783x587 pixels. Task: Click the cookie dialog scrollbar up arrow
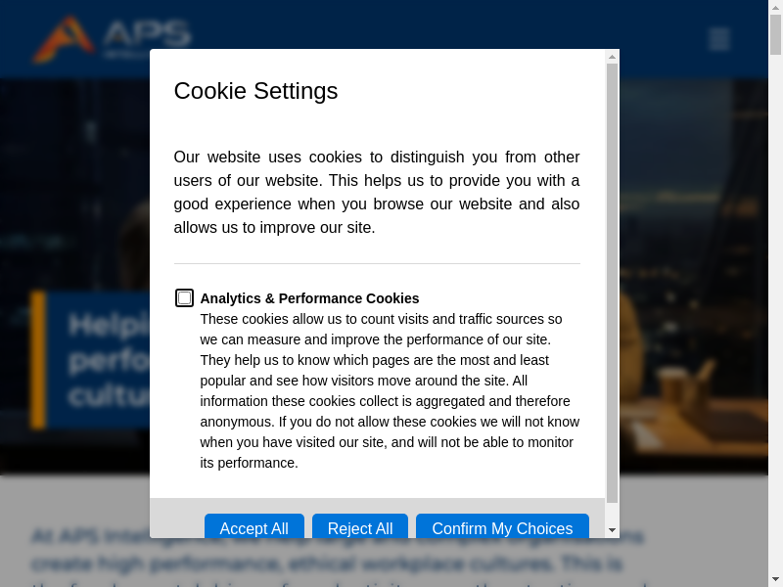tap(613, 56)
